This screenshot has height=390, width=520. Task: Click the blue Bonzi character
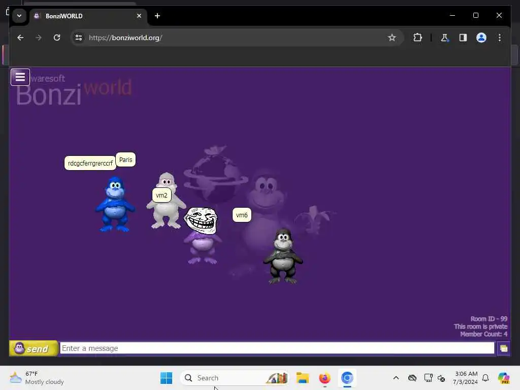115,204
